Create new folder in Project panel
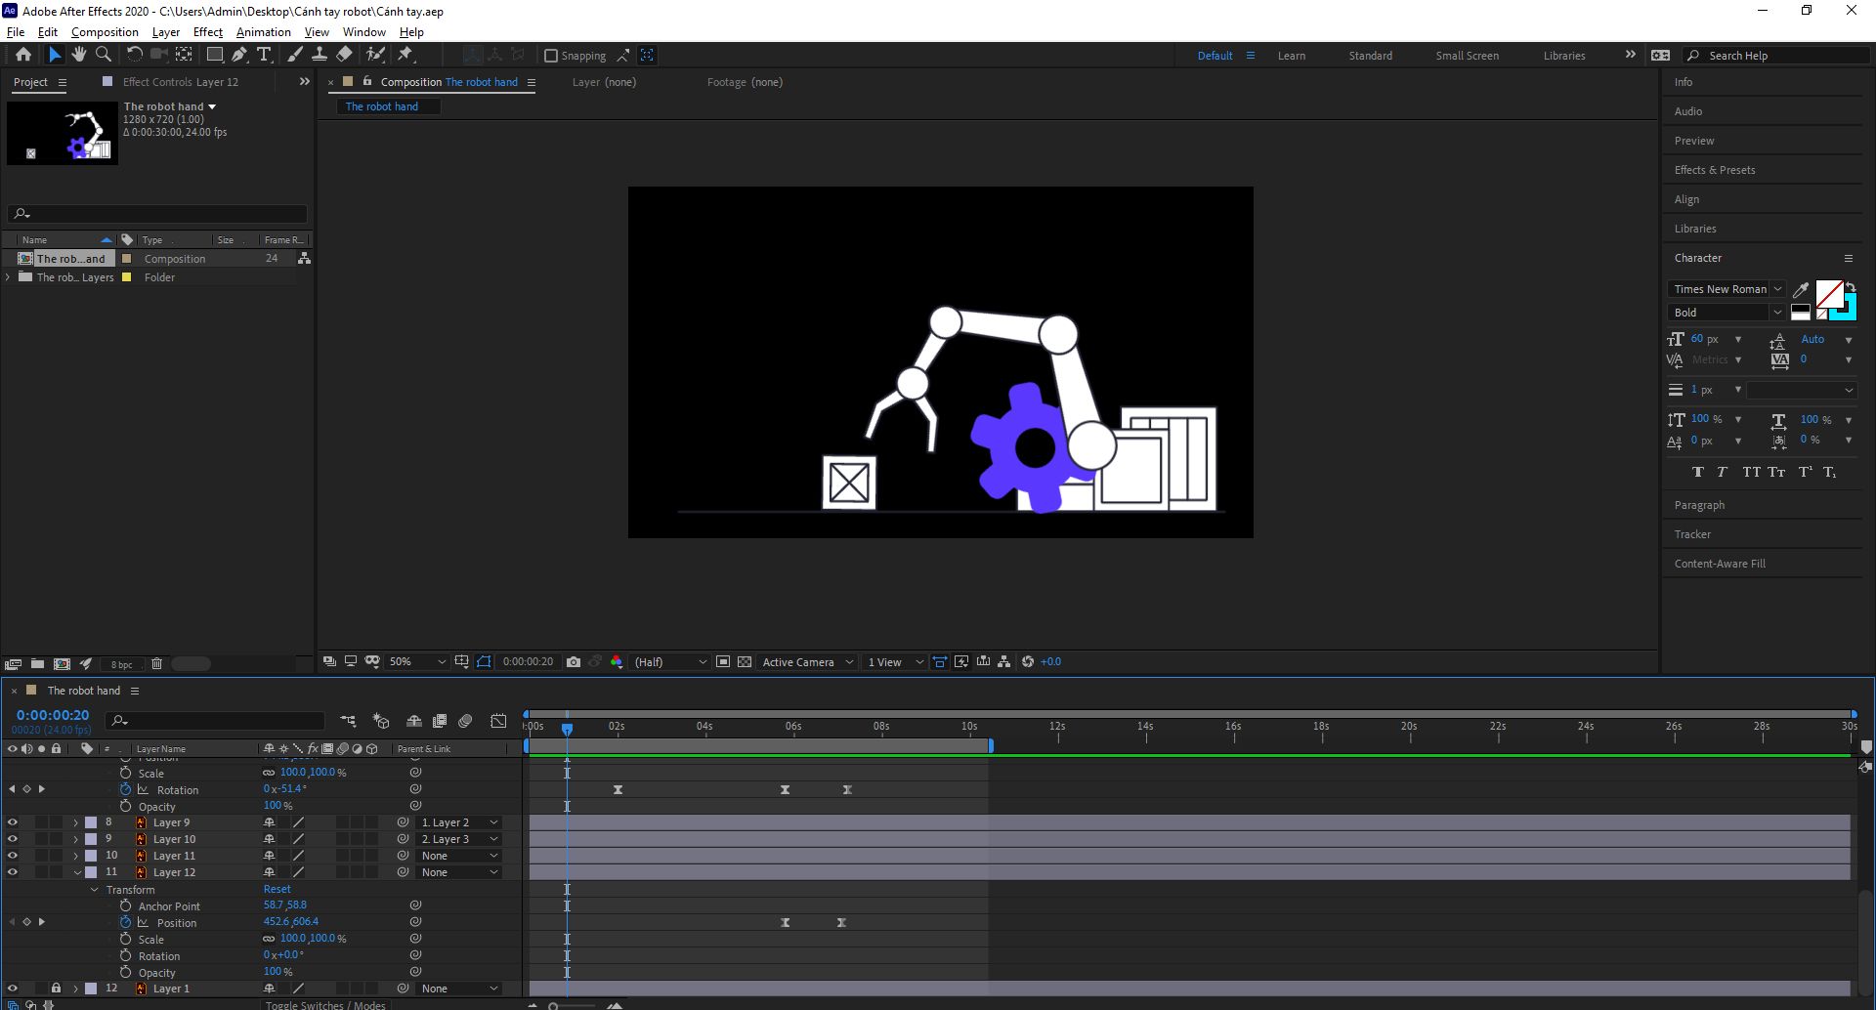The width and height of the screenshot is (1876, 1010). 37,664
